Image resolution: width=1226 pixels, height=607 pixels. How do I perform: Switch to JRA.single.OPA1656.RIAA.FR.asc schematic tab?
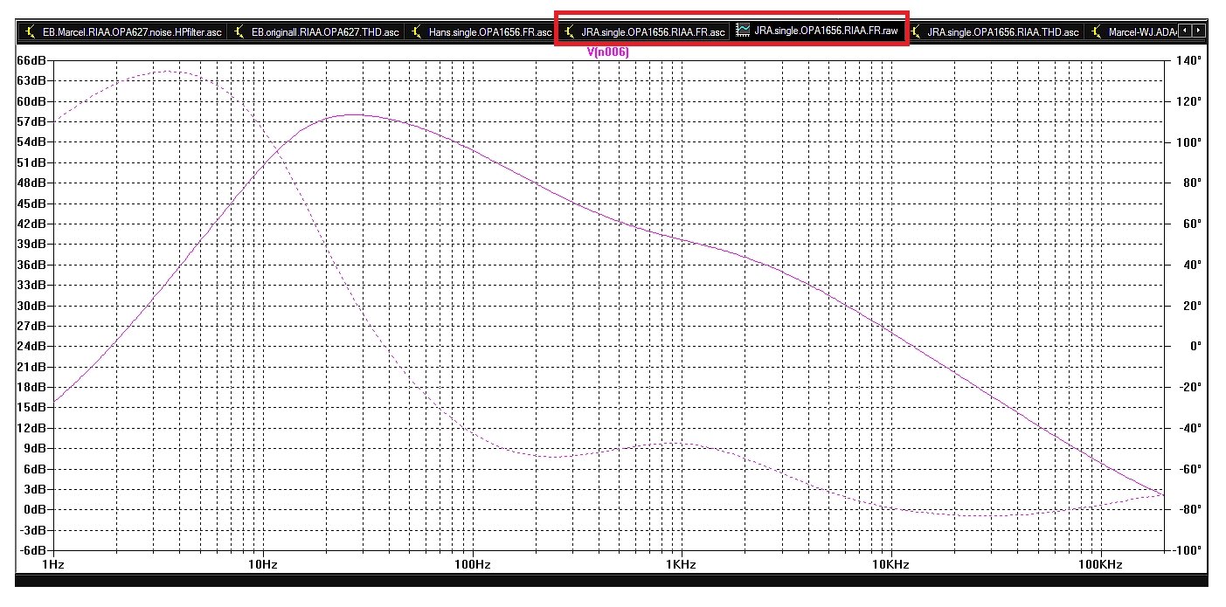point(644,32)
